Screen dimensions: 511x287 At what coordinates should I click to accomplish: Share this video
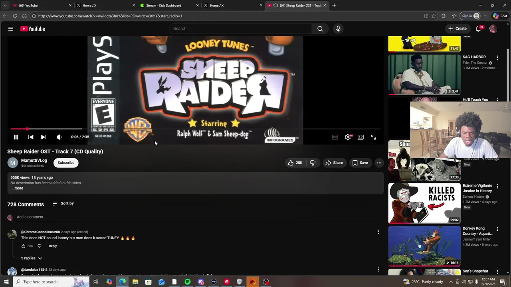[334, 163]
